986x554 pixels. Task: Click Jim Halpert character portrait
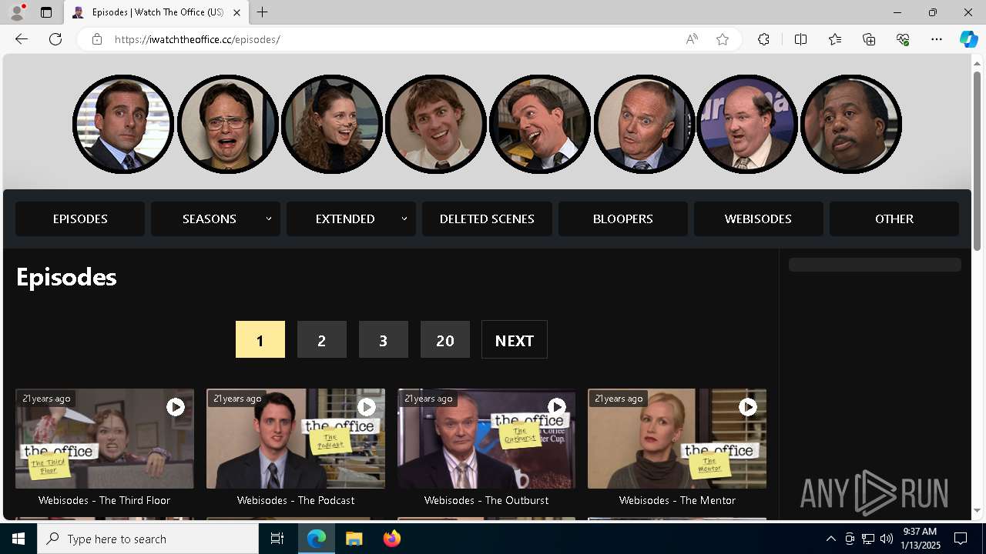pyautogui.click(x=435, y=124)
